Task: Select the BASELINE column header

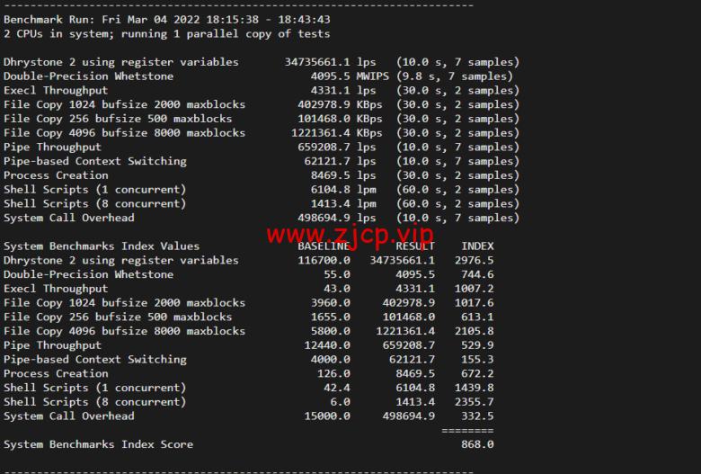Action: 324,246
